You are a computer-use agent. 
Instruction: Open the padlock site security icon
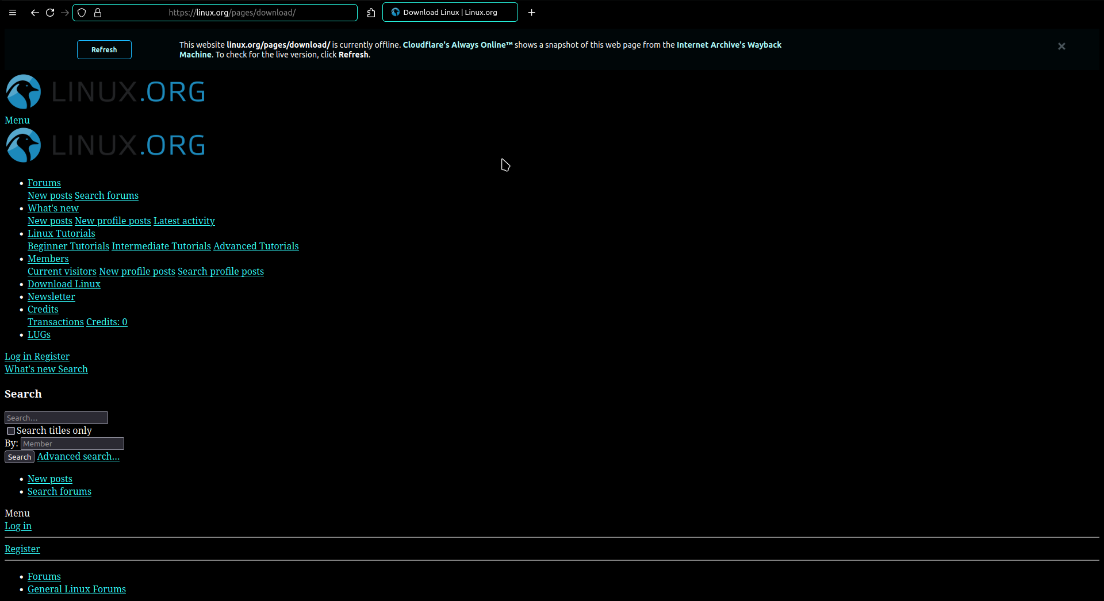(98, 13)
